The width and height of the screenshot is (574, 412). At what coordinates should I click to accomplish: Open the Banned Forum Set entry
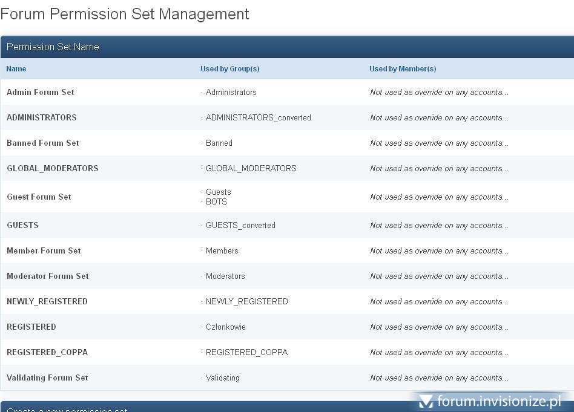43,143
